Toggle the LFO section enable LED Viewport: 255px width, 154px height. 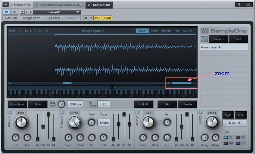[200, 112]
